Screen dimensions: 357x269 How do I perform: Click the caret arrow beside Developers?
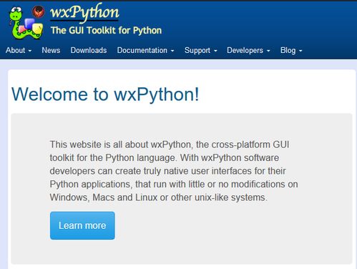click(268, 51)
